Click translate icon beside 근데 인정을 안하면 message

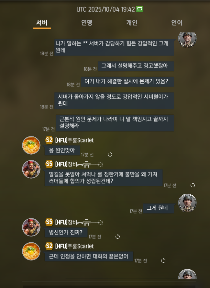pyautogui.click(x=163, y=260)
